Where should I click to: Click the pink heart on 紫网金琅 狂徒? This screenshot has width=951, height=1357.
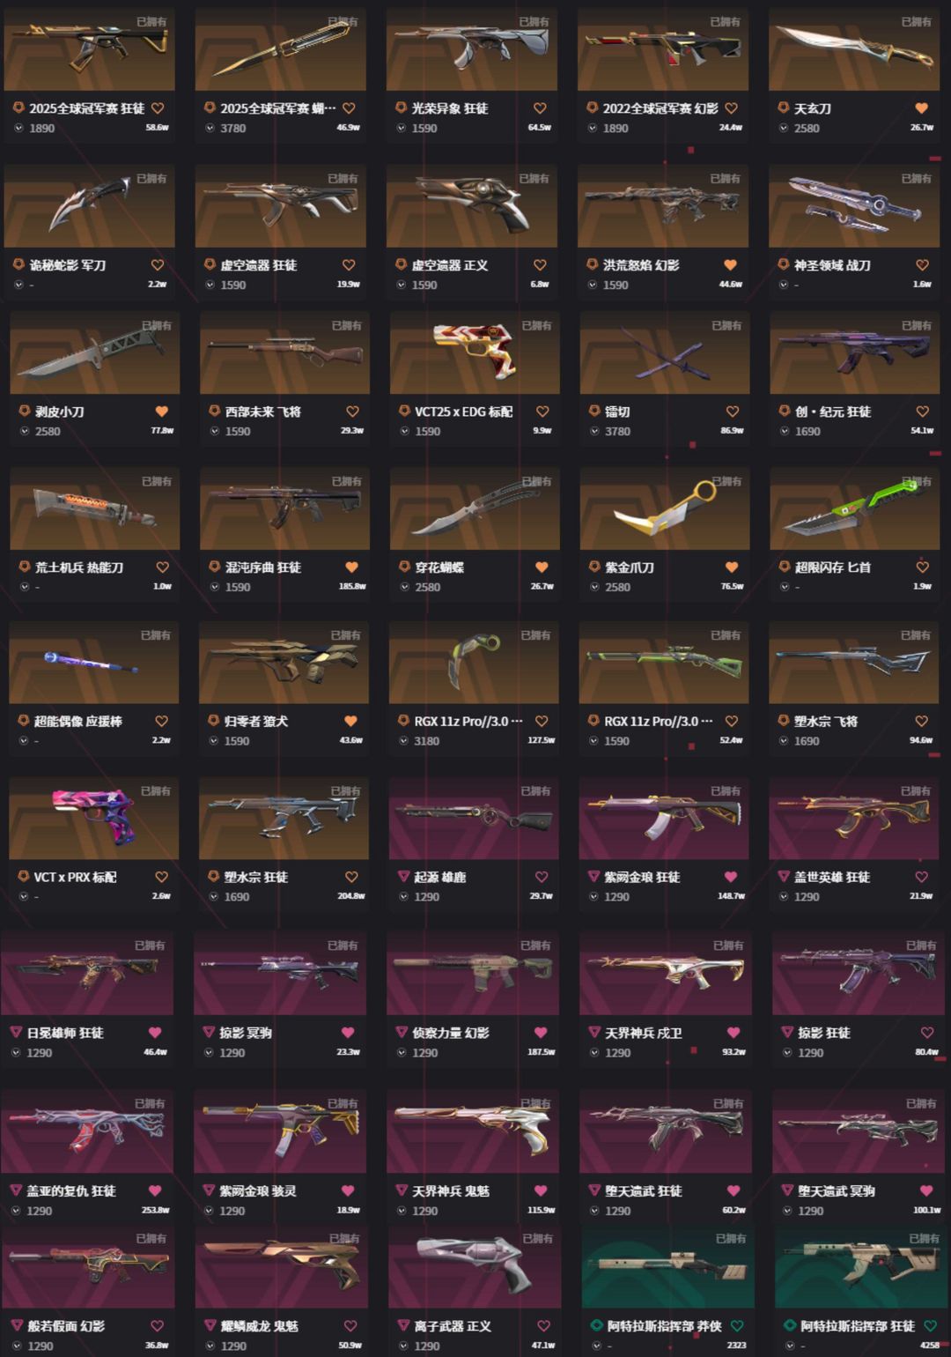pyautogui.click(x=730, y=877)
